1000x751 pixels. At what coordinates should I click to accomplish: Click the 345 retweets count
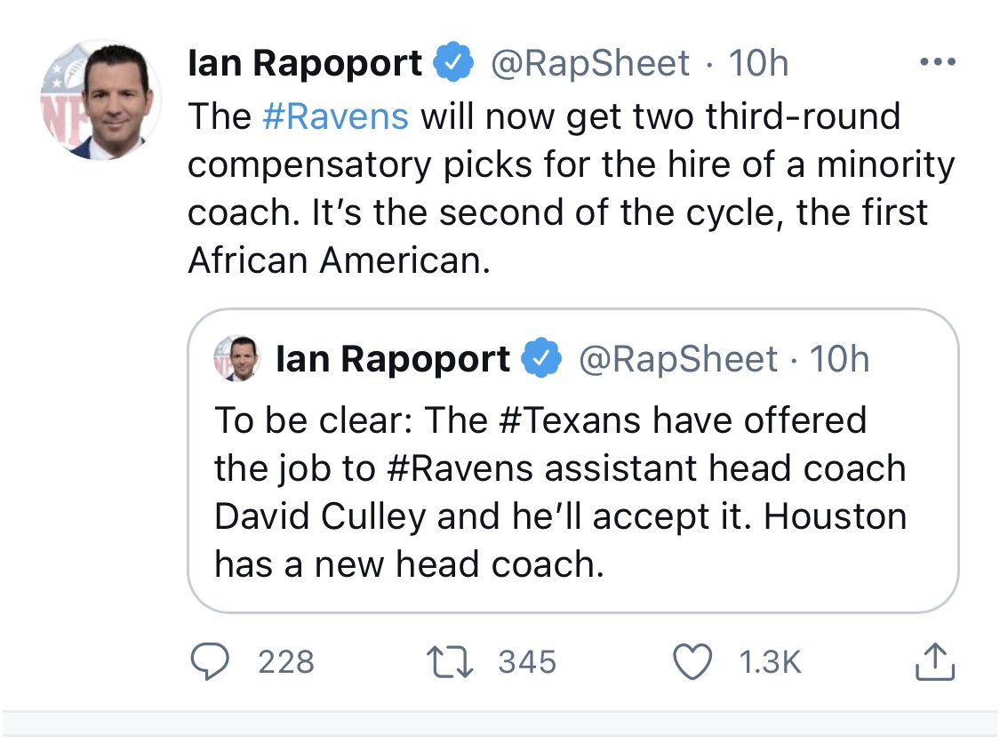coord(527,662)
